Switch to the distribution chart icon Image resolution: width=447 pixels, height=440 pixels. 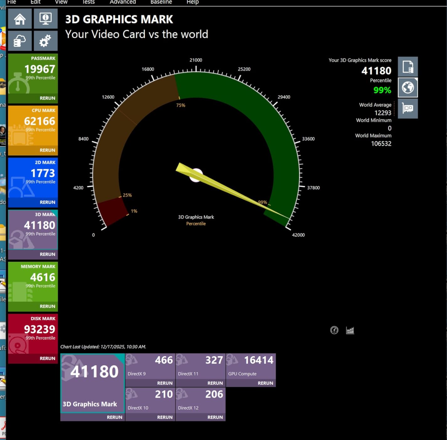coord(350,330)
